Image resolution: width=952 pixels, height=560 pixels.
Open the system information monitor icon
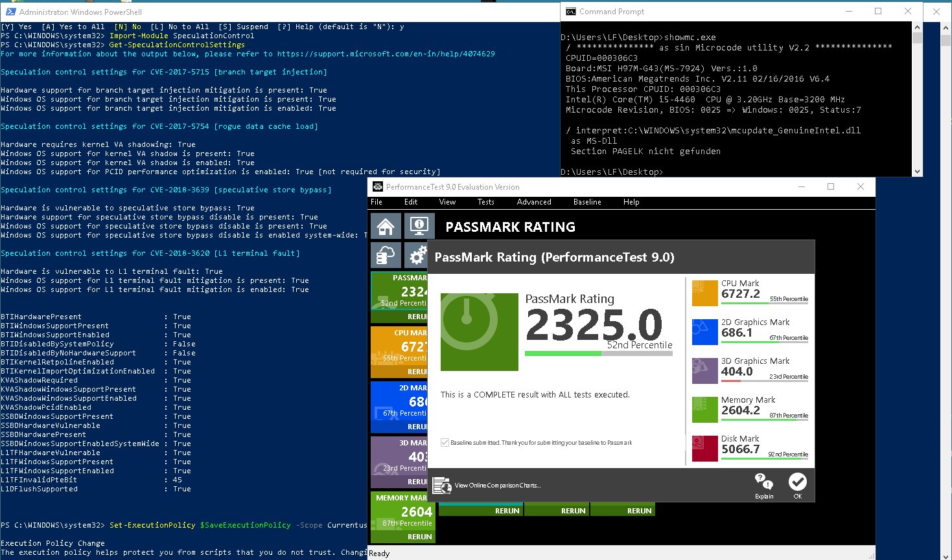coord(419,227)
